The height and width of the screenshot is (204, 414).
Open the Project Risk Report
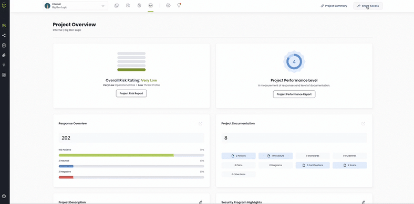pyautogui.click(x=131, y=93)
